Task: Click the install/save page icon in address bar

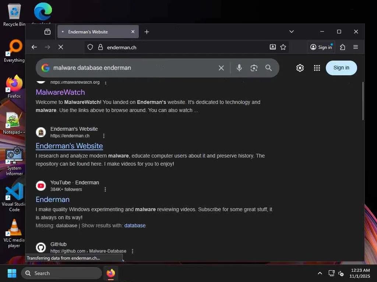Action: point(273,47)
